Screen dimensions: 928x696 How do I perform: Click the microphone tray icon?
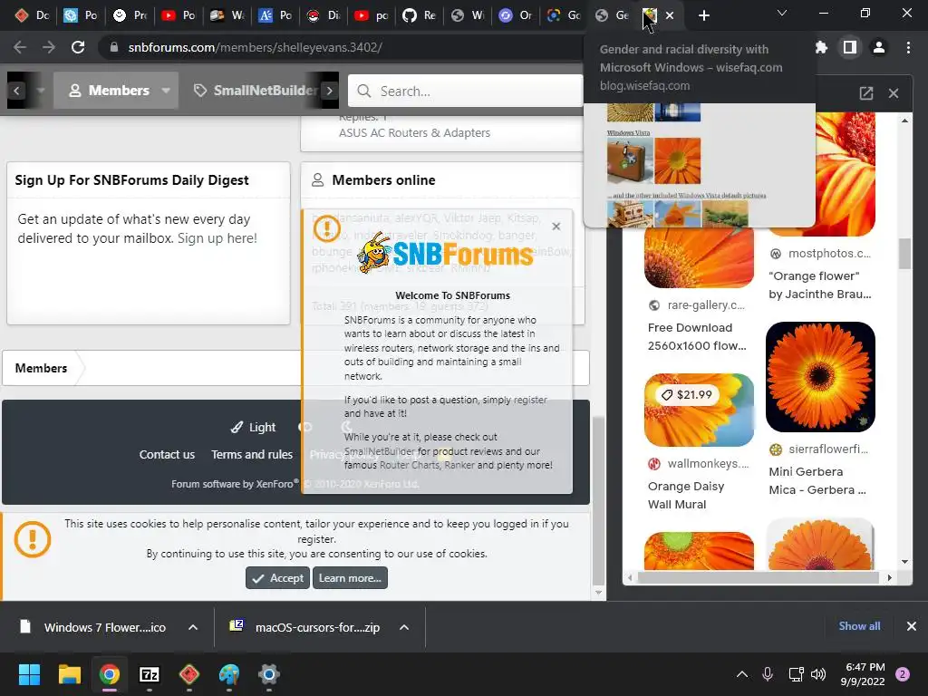pos(768,674)
